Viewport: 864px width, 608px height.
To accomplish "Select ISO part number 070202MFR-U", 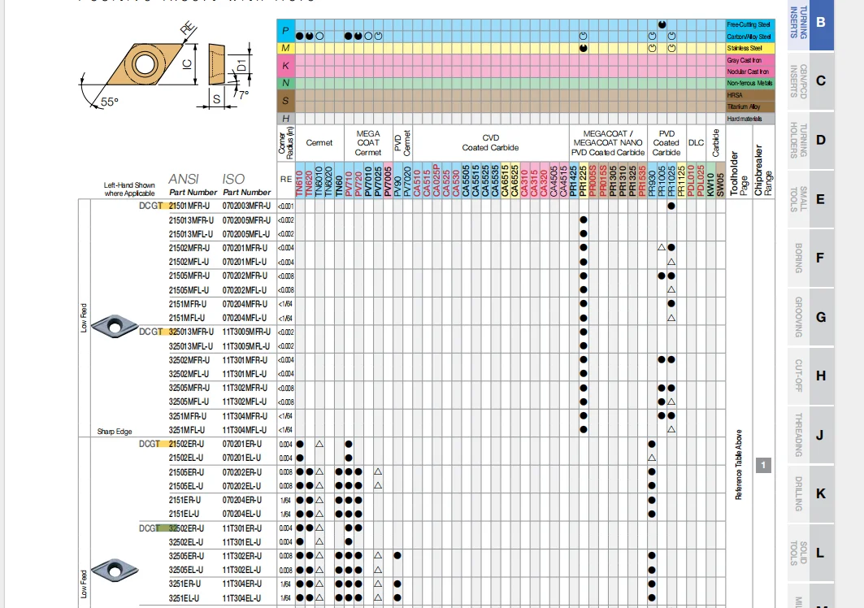I will [245, 276].
